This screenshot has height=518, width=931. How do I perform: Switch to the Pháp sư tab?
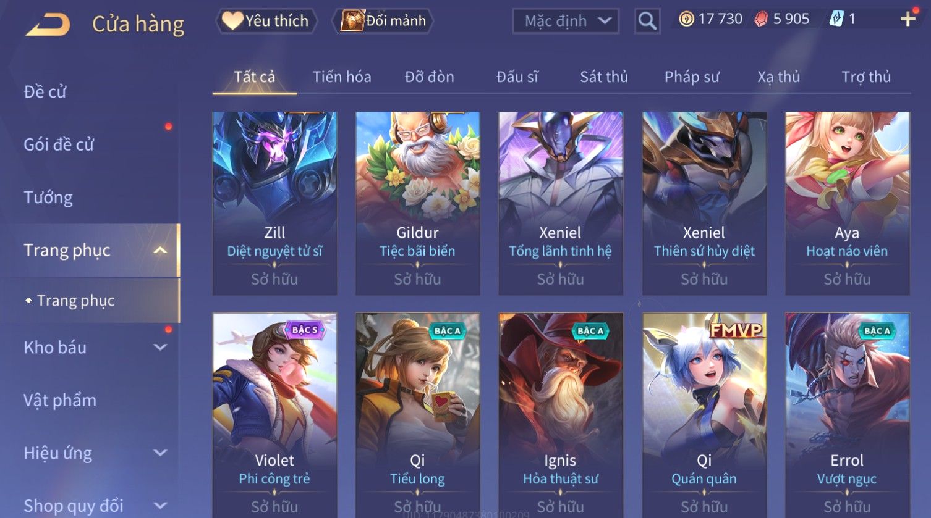point(692,77)
